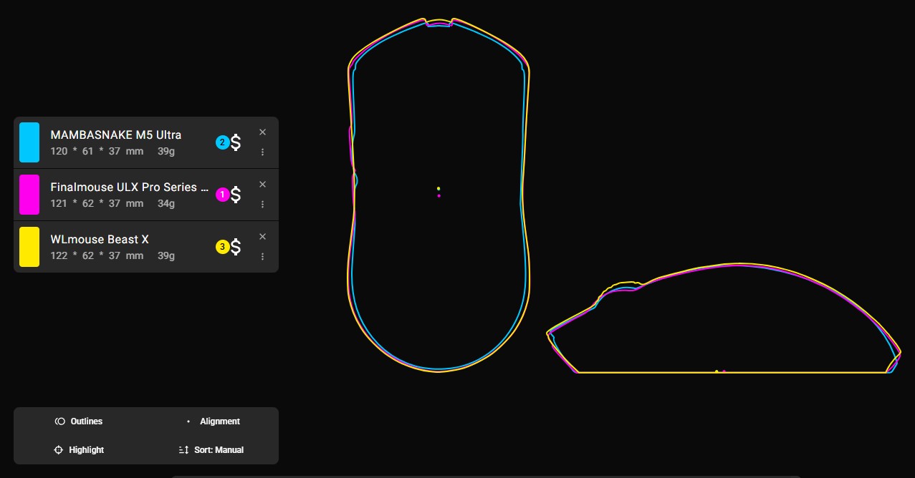Click the magenta number 1 badge
915x478 pixels.
[x=222, y=195]
